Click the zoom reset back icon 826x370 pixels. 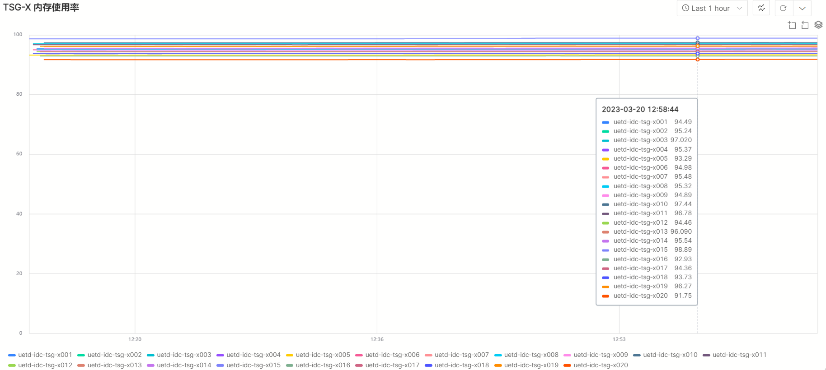[805, 25]
